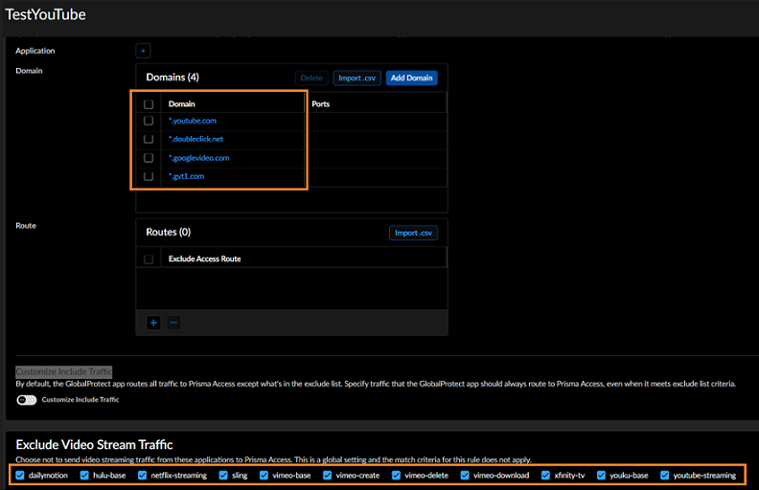Image resolution: width=759 pixels, height=490 pixels.
Task: Toggle Customize Include Traffic switch
Action: [x=26, y=400]
